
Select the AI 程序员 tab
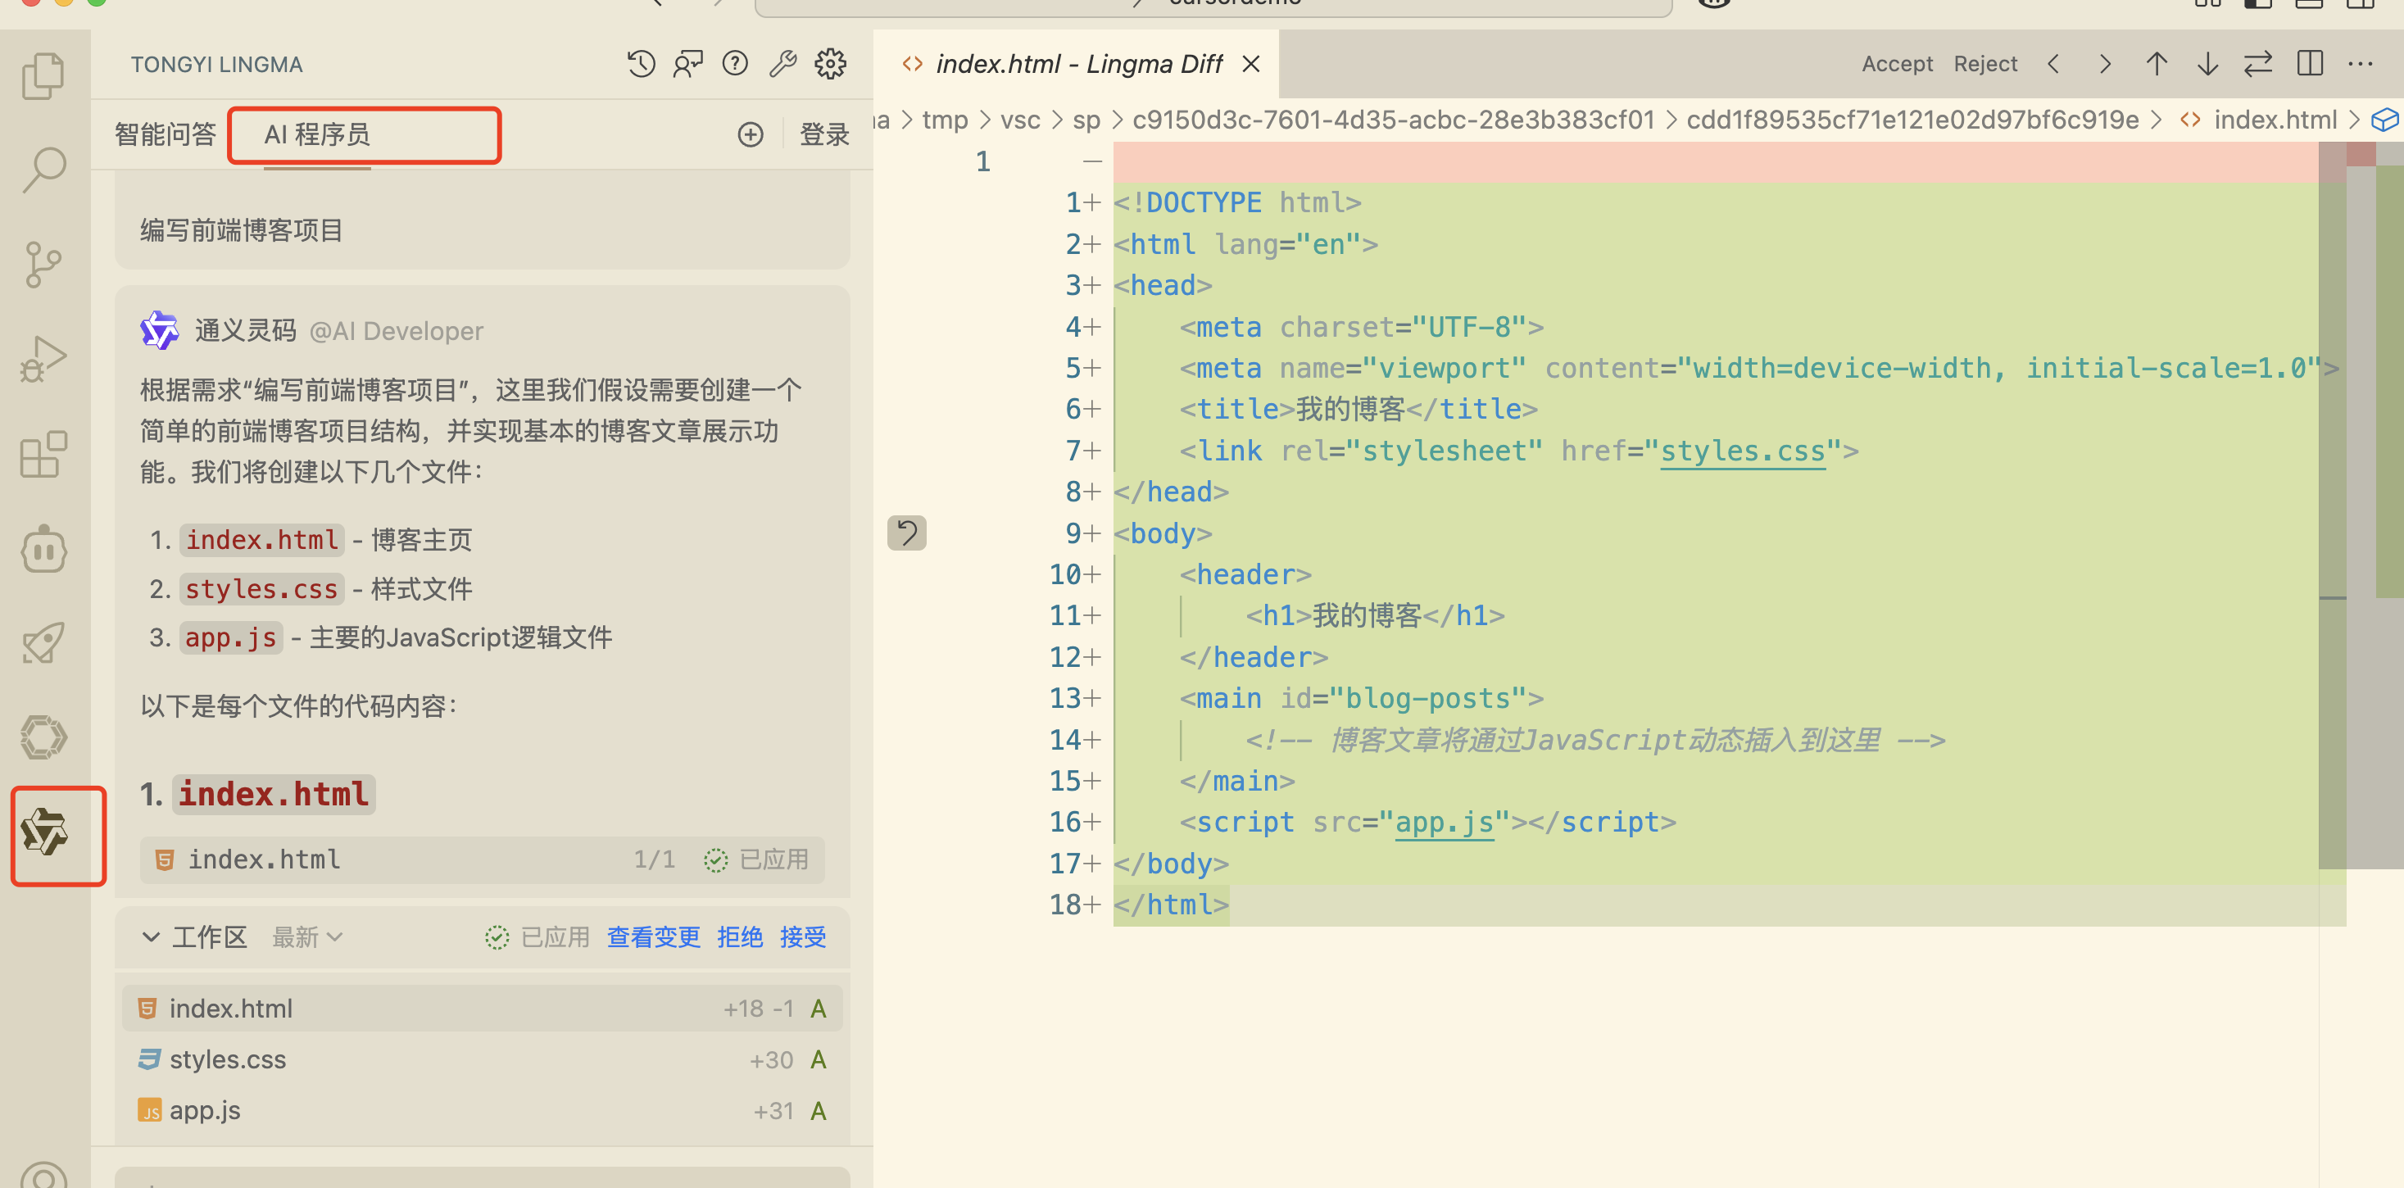click(x=317, y=134)
